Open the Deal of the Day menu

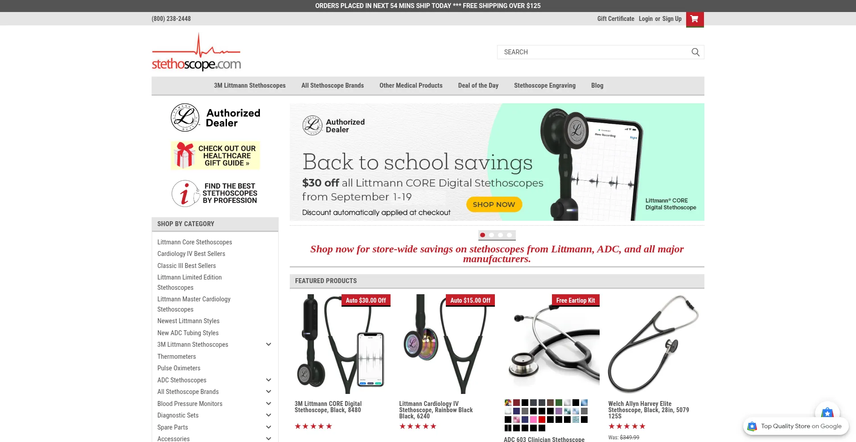pos(478,85)
